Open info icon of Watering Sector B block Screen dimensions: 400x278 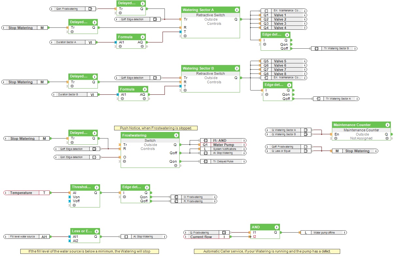coord(236,69)
